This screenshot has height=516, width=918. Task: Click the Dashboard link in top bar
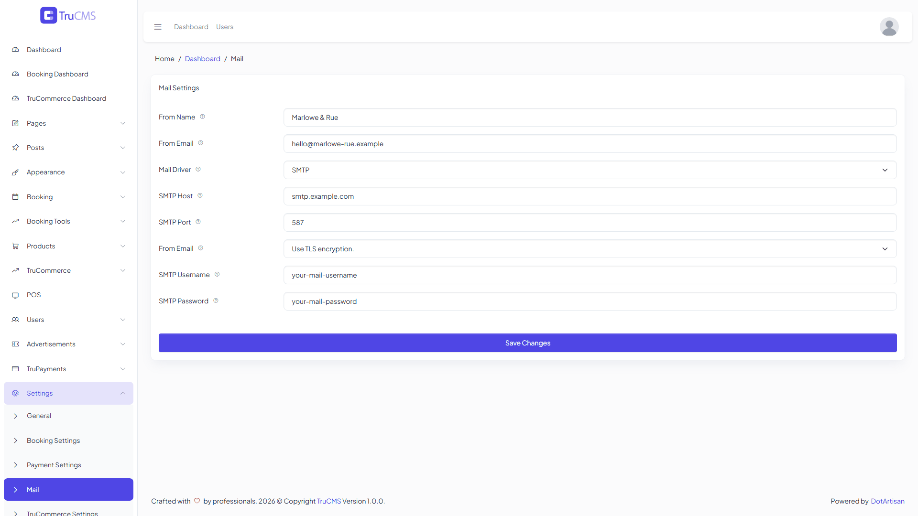pos(191,27)
